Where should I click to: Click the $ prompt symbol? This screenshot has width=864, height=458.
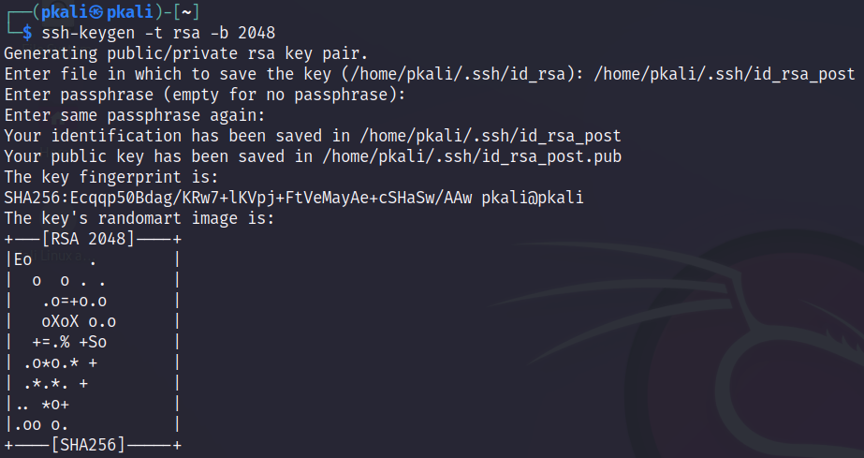click(x=28, y=33)
